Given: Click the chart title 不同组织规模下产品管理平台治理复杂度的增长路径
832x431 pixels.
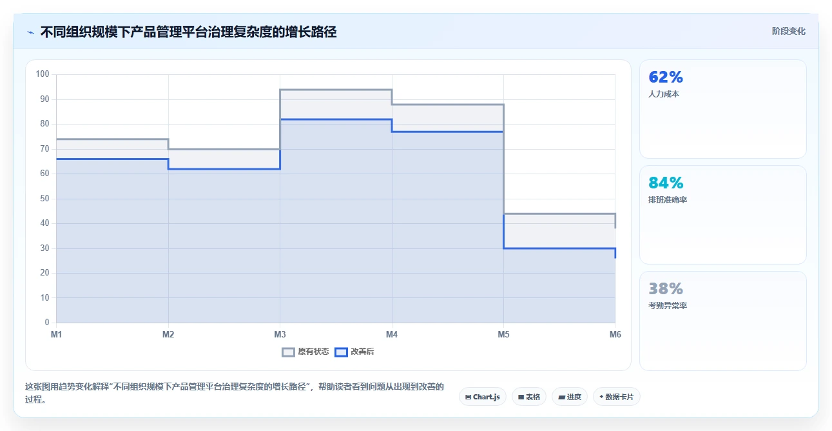Looking at the screenshot, I should click(x=188, y=32).
